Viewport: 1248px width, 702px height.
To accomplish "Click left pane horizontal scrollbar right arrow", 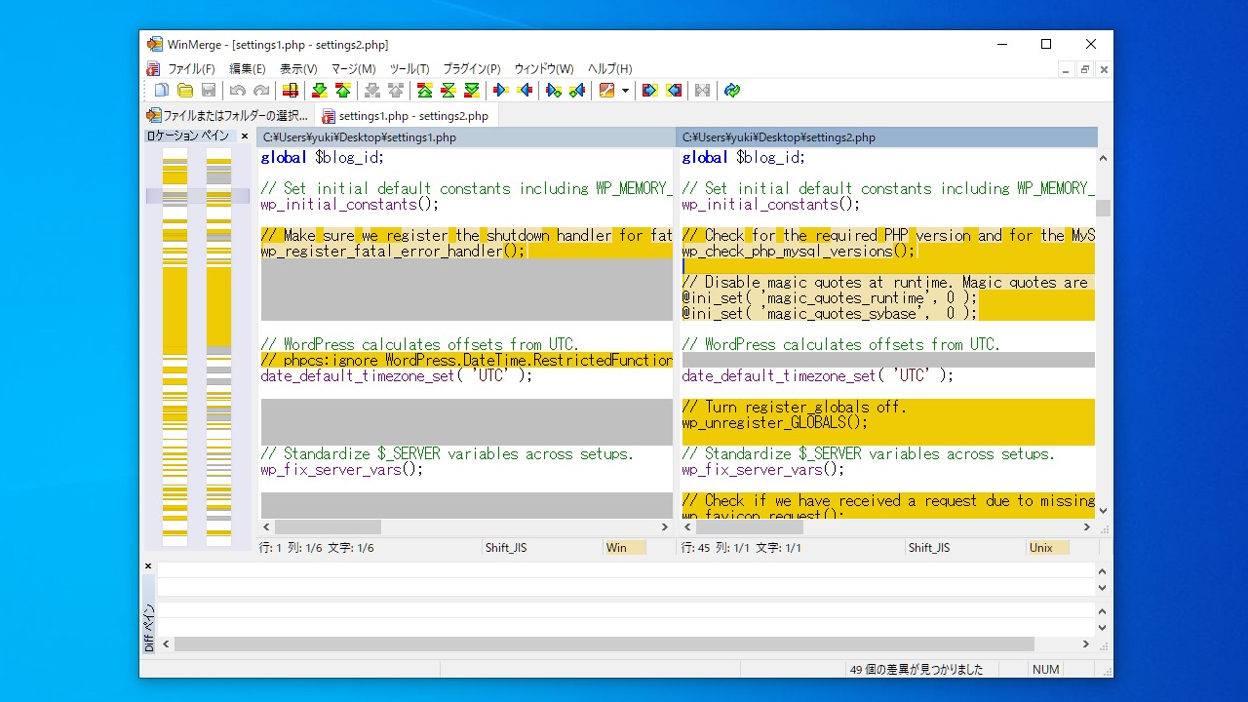I will 665,526.
